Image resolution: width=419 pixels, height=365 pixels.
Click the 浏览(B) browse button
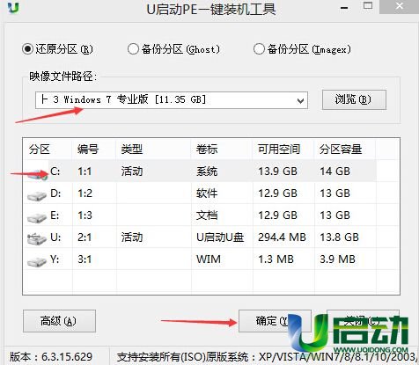354,99
